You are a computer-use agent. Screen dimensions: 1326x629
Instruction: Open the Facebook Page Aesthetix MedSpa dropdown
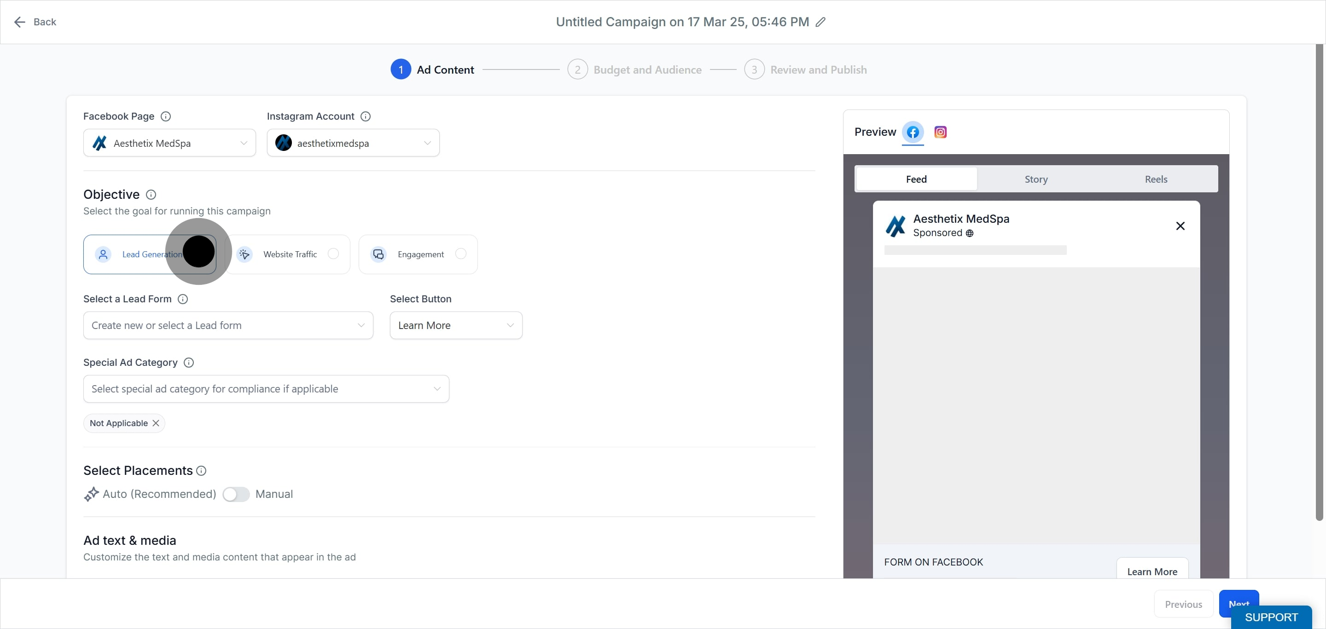point(169,143)
